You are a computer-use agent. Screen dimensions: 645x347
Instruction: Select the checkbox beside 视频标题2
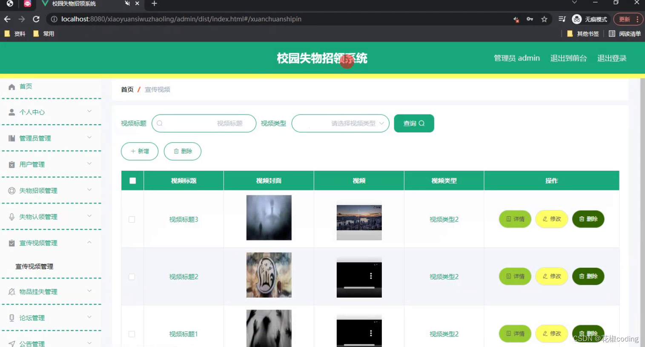click(132, 276)
